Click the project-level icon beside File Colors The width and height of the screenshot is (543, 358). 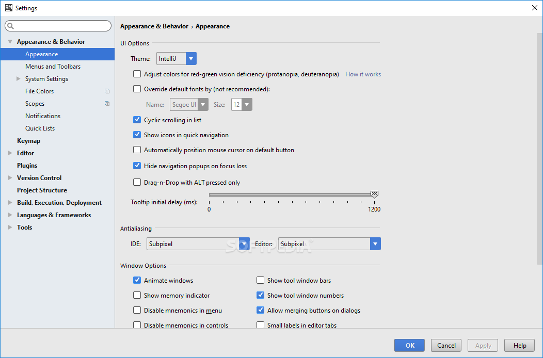[107, 91]
